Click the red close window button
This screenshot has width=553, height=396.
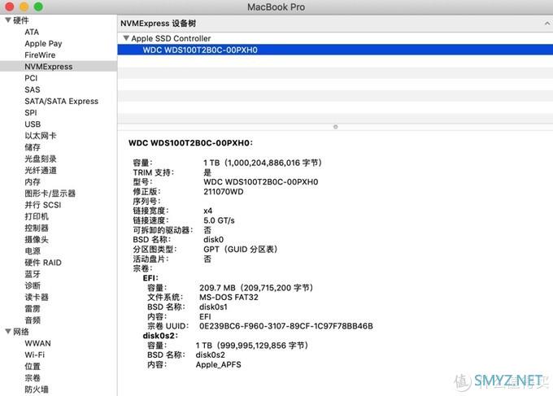pos(10,6)
